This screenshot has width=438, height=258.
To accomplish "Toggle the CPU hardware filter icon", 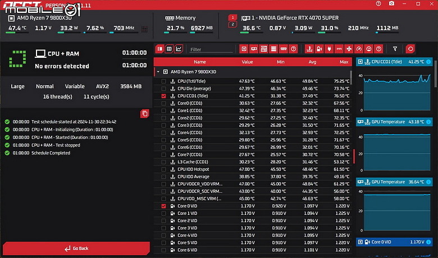I will pos(244,49).
